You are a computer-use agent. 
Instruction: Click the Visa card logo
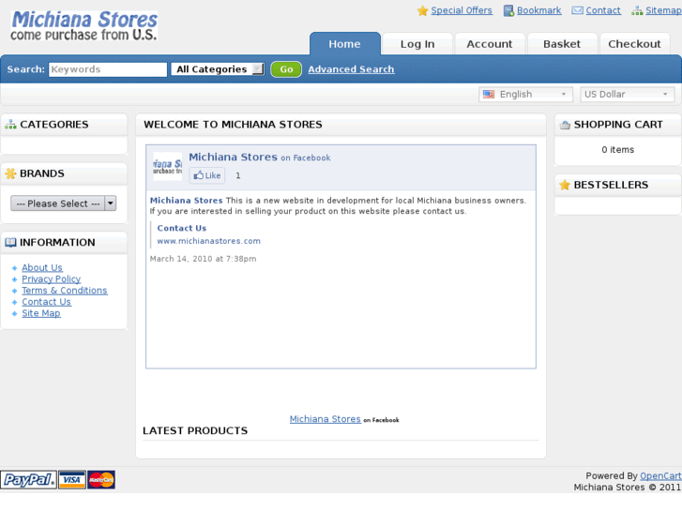pos(72,480)
